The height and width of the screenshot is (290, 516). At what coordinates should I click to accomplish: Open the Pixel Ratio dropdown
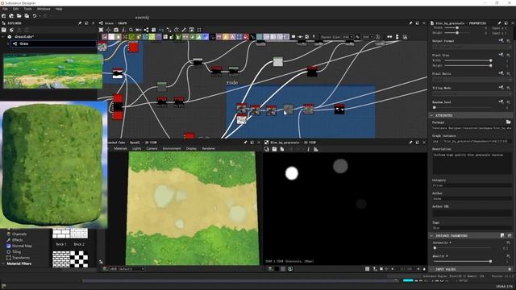coord(472,79)
